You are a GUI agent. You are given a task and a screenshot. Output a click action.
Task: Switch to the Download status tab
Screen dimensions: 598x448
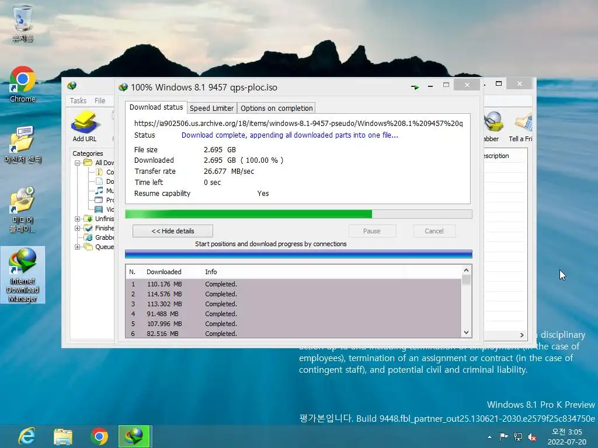[156, 107]
